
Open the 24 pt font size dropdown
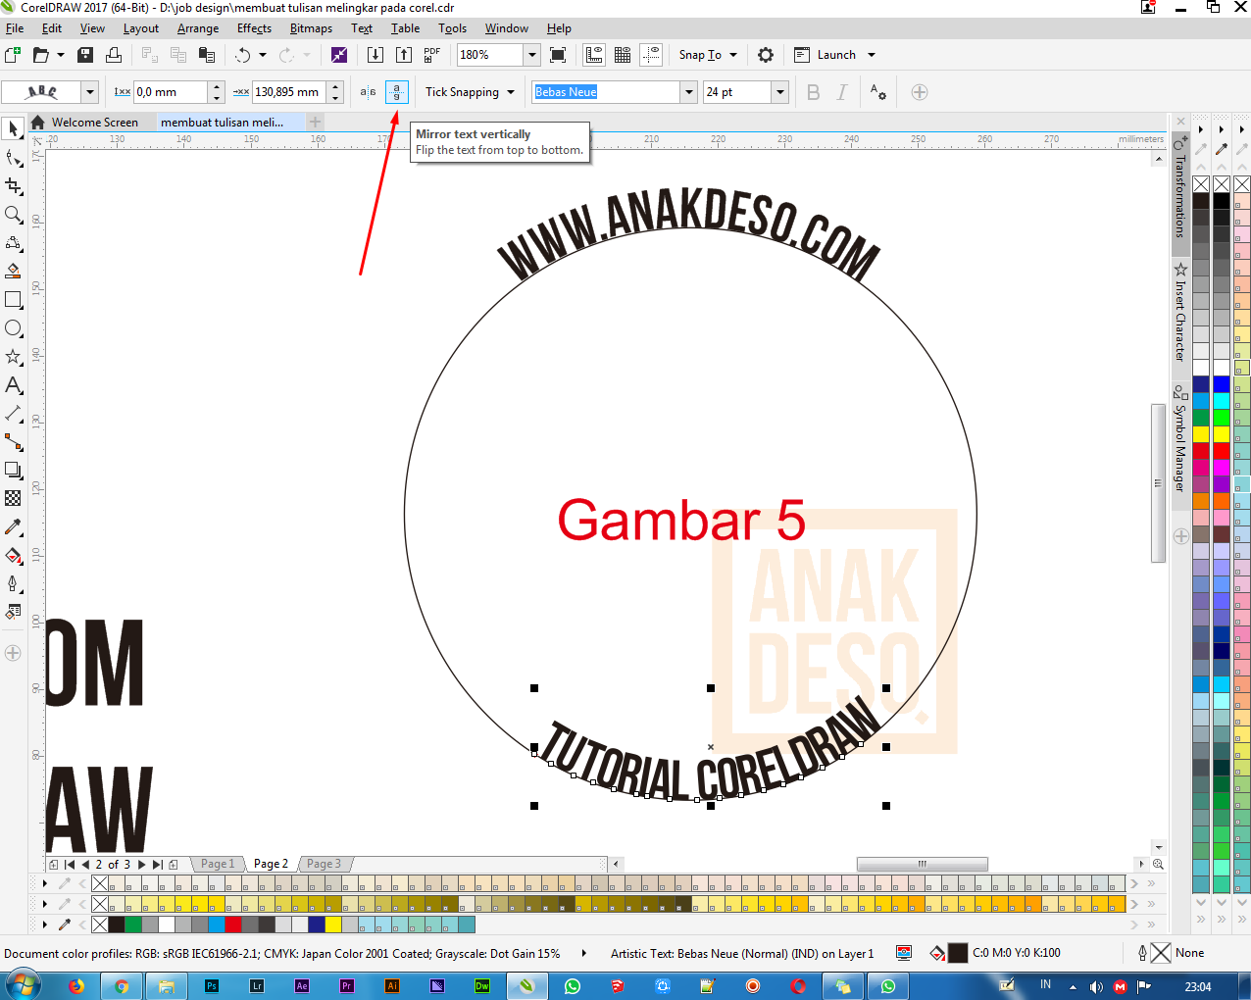tap(780, 92)
